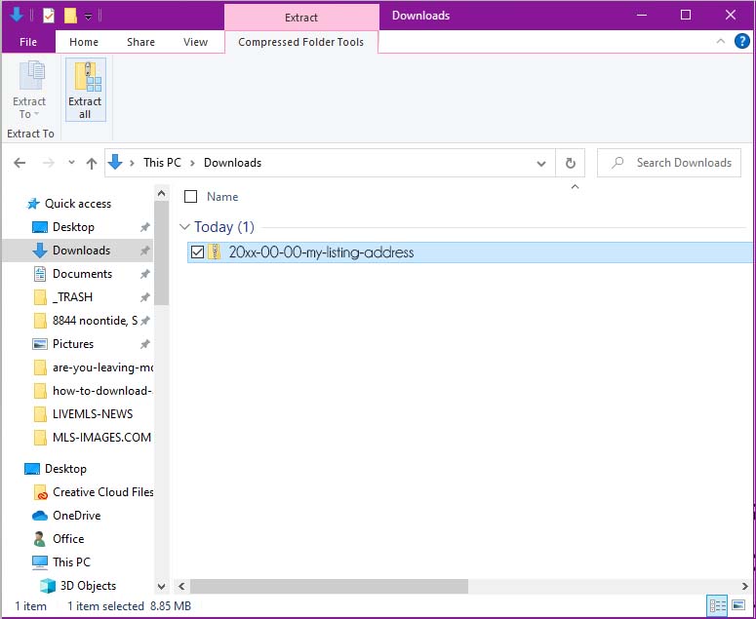Screen dimensions: 756x619
Task: Go up one folder level
Action: [x=92, y=164]
